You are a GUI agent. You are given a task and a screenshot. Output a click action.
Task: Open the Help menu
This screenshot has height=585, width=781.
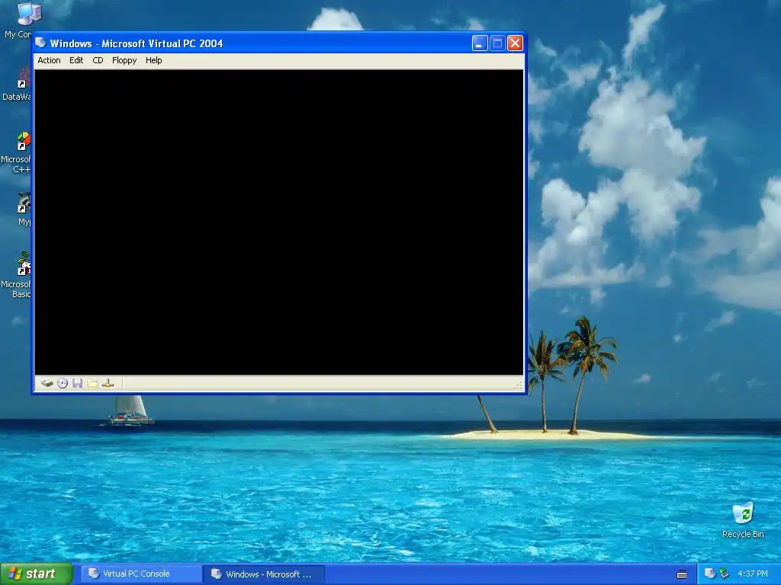point(153,60)
